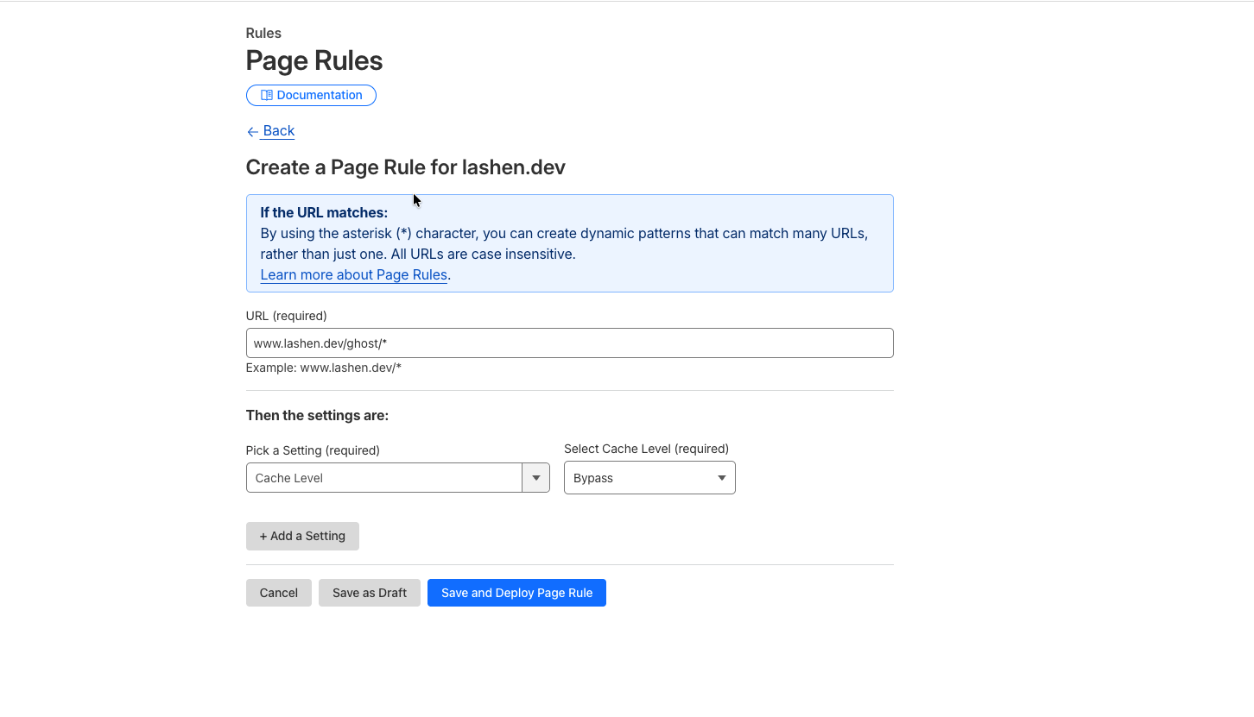Change the selected Cache Level from Bypass
Screen dimensions: 1254x717
[649, 477]
